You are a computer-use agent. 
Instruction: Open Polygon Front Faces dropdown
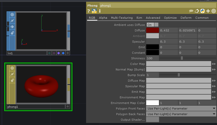tap(181, 109)
